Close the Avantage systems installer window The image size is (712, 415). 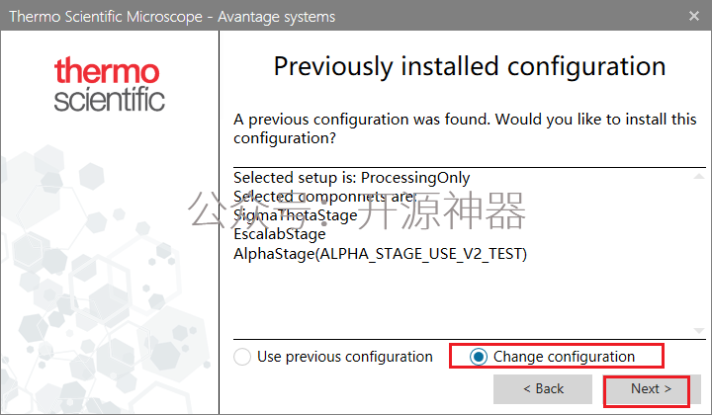coord(694,17)
